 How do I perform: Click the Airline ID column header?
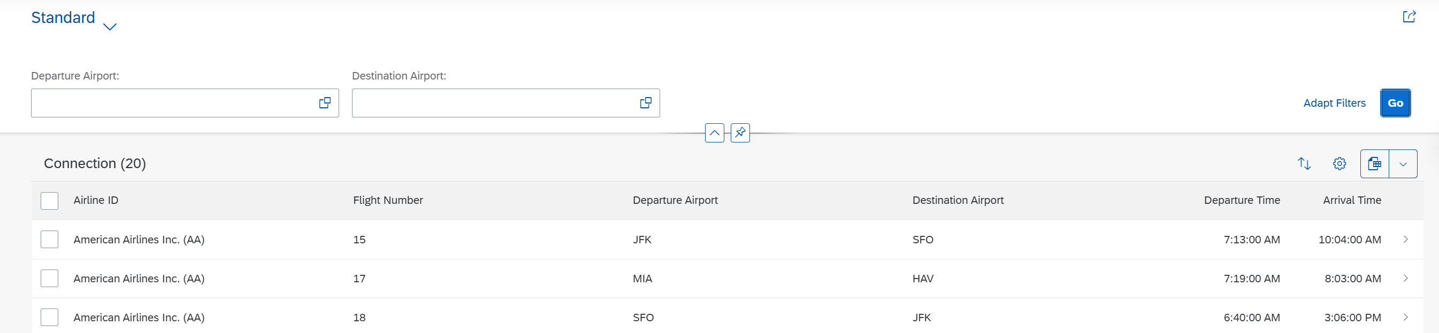point(96,201)
